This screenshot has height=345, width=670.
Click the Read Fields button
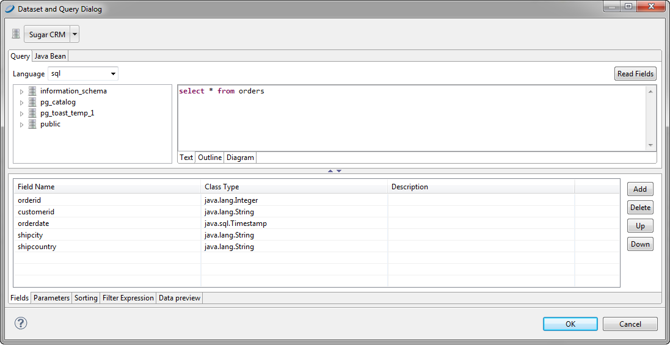(635, 73)
